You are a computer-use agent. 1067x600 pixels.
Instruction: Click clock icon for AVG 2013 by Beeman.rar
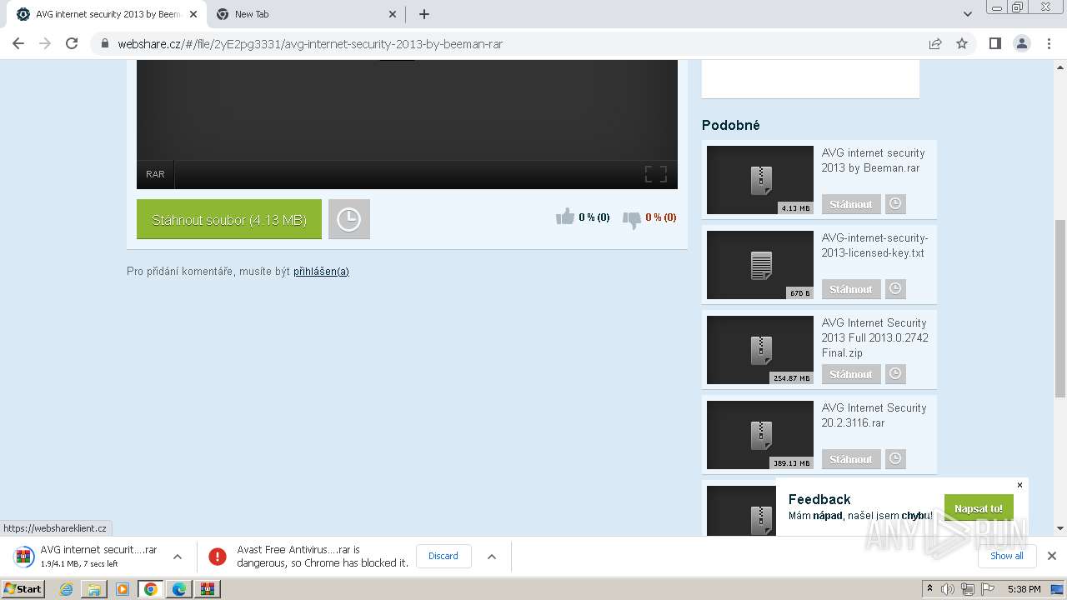click(x=895, y=204)
